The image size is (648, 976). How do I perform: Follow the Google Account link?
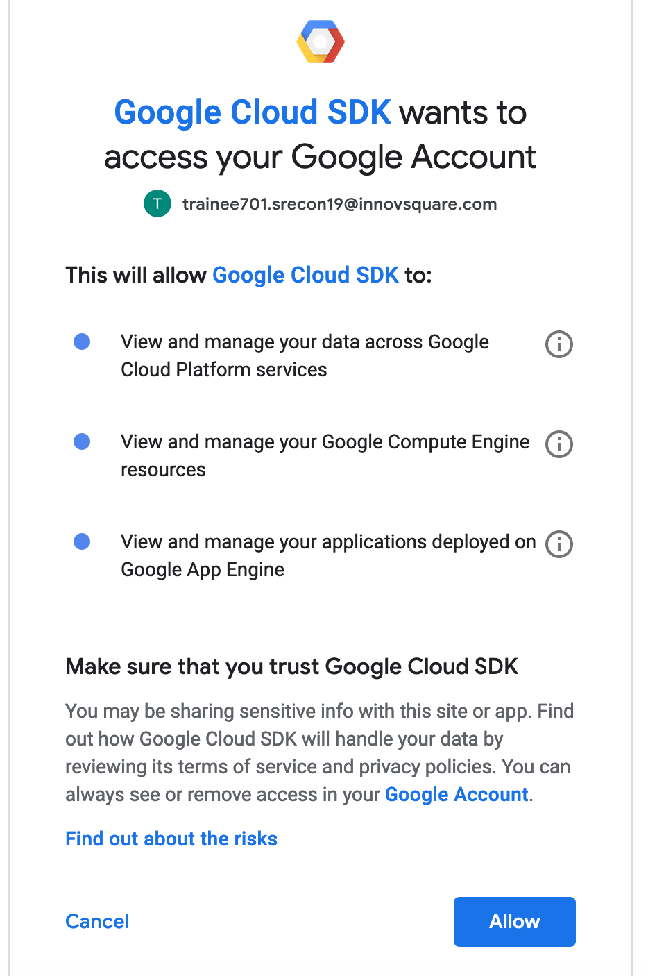[x=457, y=794]
